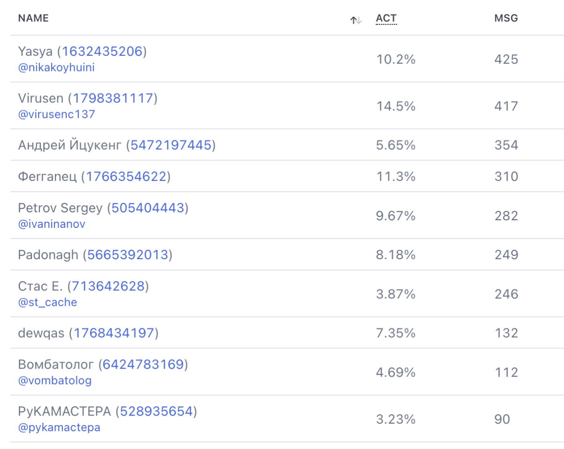564x449 pixels.
Task: Click the MSG column header
Action: pyautogui.click(x=506, y=18)
